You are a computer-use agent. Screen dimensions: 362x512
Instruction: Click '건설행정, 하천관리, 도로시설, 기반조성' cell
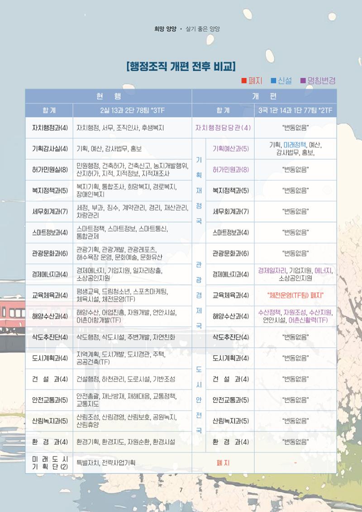coord(132,379)
